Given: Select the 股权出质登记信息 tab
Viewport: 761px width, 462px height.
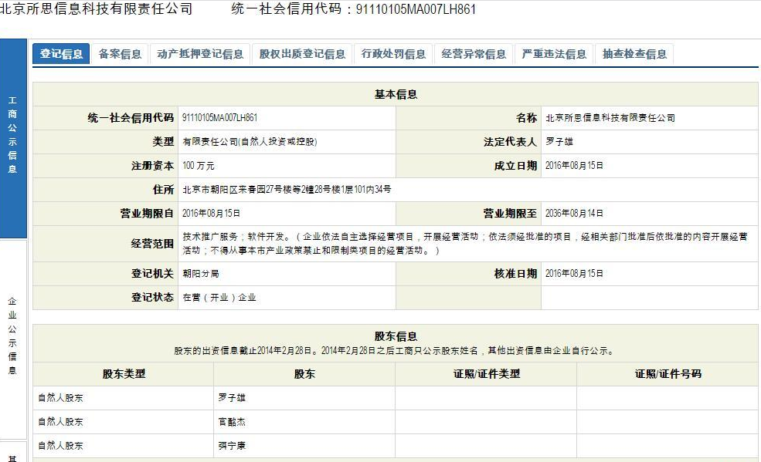Looking at the screenshot, I should tap(302, 54).
